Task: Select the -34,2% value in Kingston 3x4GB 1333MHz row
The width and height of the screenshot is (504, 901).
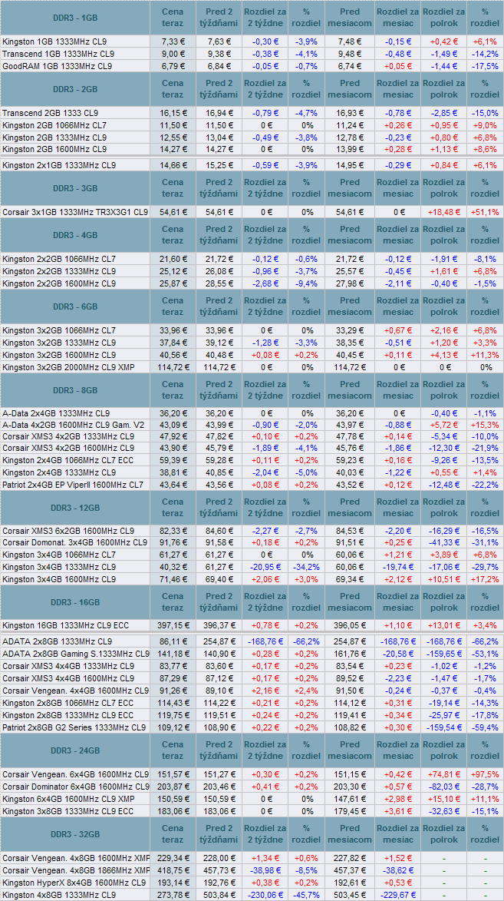Action: (x=306, y=567)
